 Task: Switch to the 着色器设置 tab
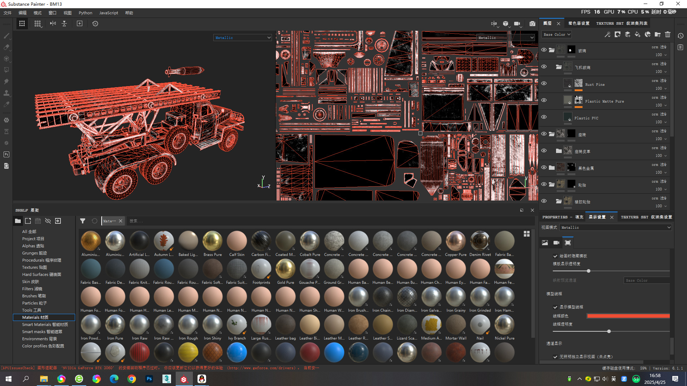pos(579,23)
